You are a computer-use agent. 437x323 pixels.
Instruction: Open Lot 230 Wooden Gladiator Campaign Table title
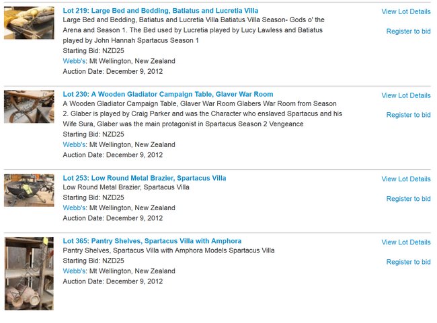168,94
